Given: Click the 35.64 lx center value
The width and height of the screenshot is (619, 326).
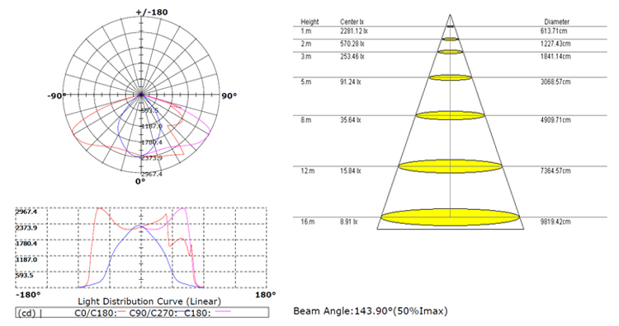Looking at the screenshot, I should [351, 119].
